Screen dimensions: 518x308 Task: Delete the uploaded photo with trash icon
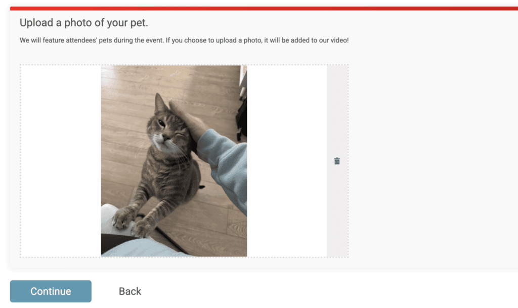coord(336,161)
